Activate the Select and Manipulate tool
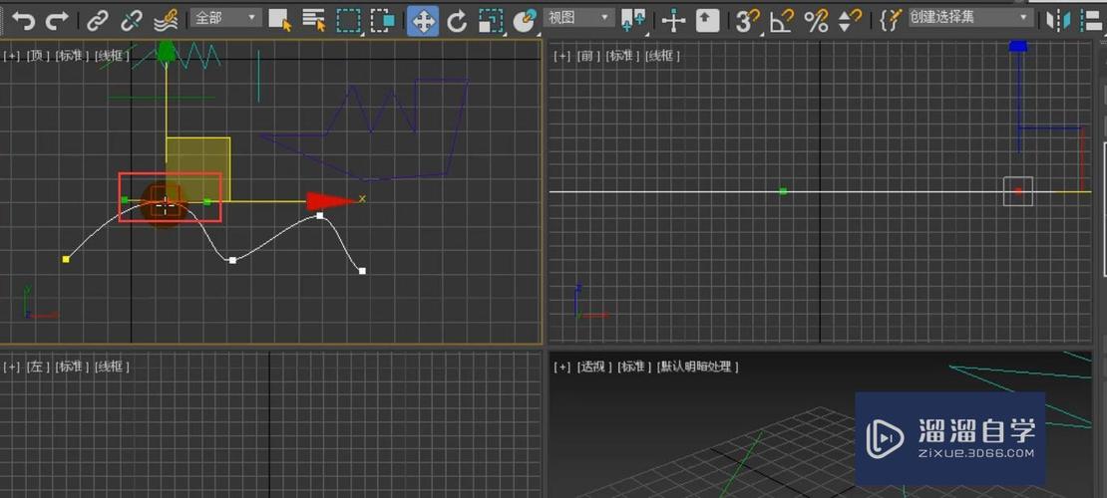The width and height of the screenshot is (1107, 498). (673, 21)
